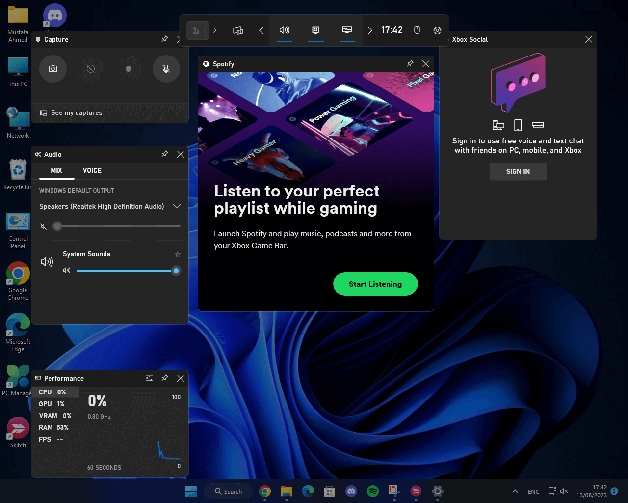Show hidden system tray icons
This screenshot has width=628, height=503.
click(515, 491)
